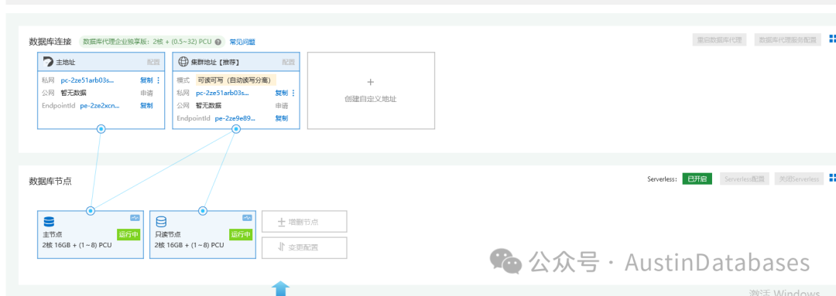Click EndpointId value pe-2ze9e89

click(x=235, y=118)
